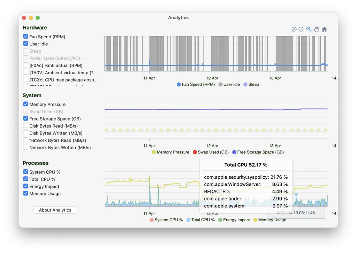Image resolution: width=357 pixels, height=253 pixels.
Task: Disable the User Idle checkbox
Action: coord(26,44)
